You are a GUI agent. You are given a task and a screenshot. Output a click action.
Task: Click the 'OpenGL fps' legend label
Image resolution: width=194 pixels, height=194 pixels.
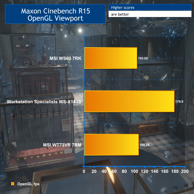coord(28,184)
